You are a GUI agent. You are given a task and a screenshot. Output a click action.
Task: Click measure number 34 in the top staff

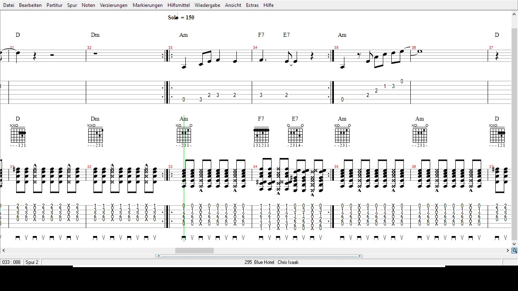click(x=255, y=48)
